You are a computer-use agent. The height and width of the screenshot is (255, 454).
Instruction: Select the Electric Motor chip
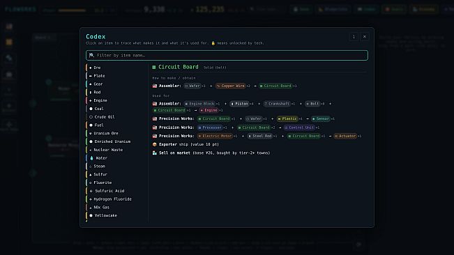(x=215, y=136)
